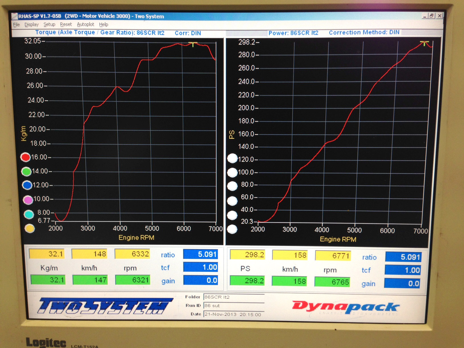Click Corr: DIN label on torque graph
Screen dimensions: 464x348
pos(188,33)
